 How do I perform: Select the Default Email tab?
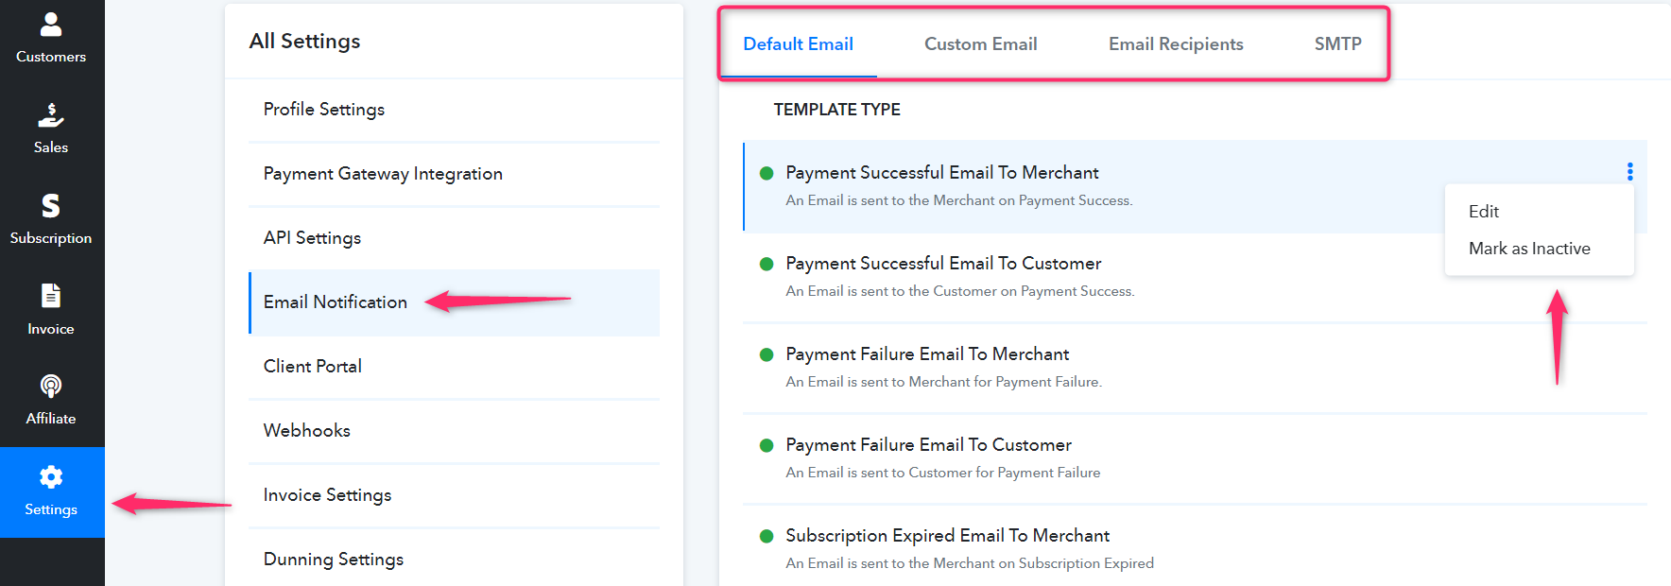798,44
